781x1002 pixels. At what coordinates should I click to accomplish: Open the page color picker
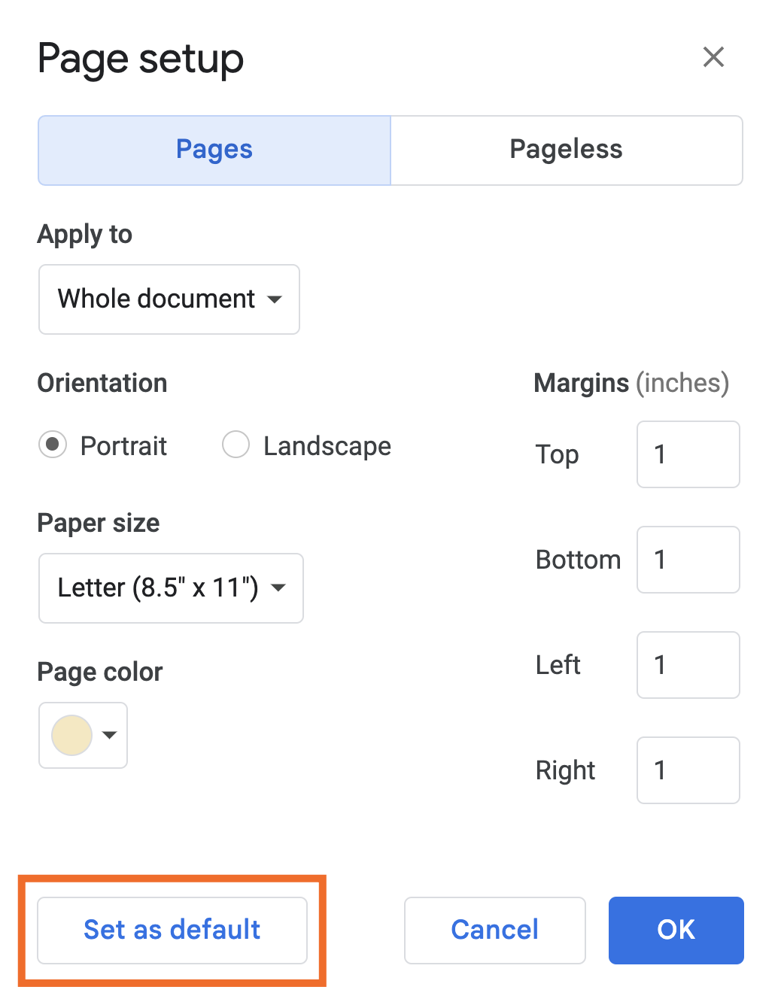71,735
